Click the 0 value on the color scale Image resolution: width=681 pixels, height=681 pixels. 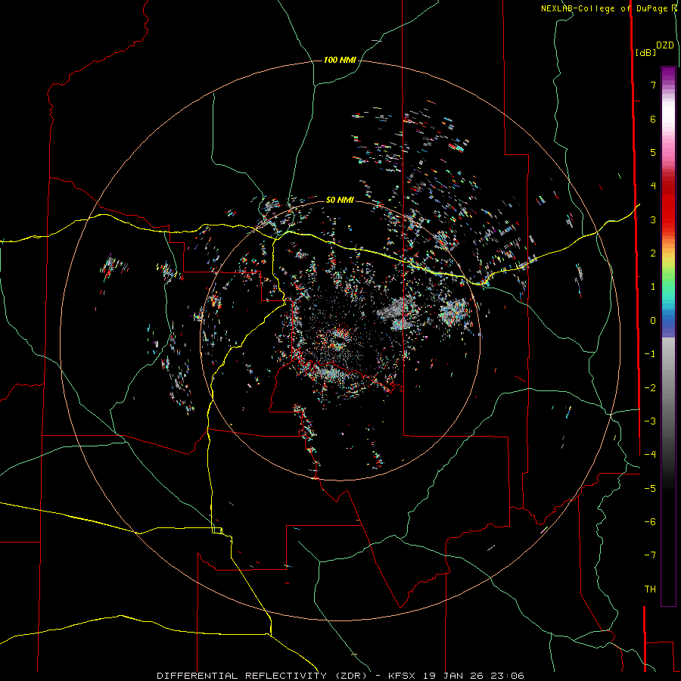[x=653, y=321]
